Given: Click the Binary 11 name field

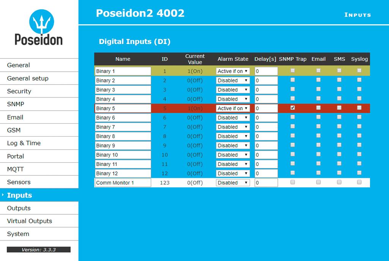Looking at the screenshot, I should click(123, 164).
